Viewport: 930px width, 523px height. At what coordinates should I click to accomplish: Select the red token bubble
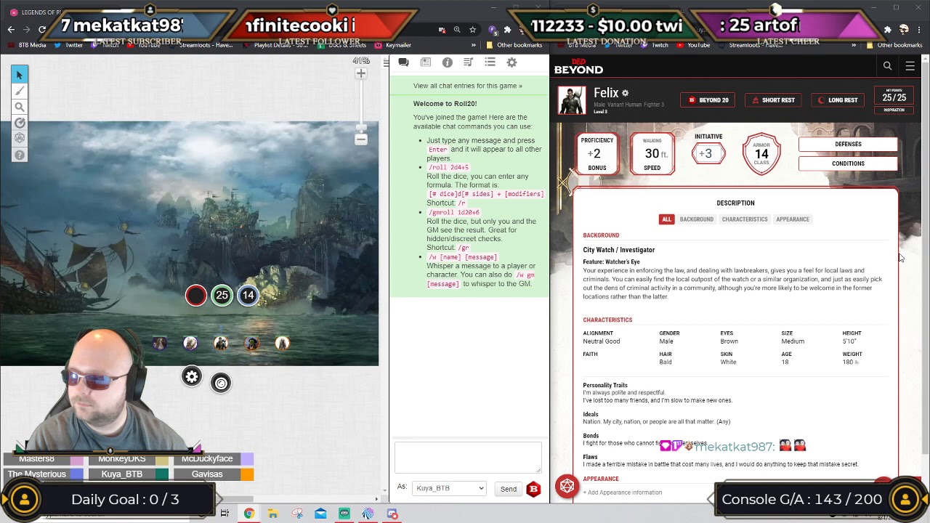[196, 296]
